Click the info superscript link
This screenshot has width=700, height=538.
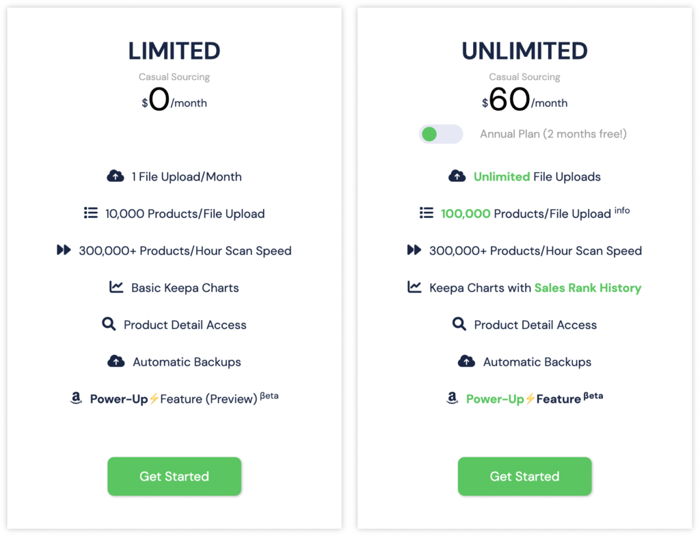tap(621, 210)
